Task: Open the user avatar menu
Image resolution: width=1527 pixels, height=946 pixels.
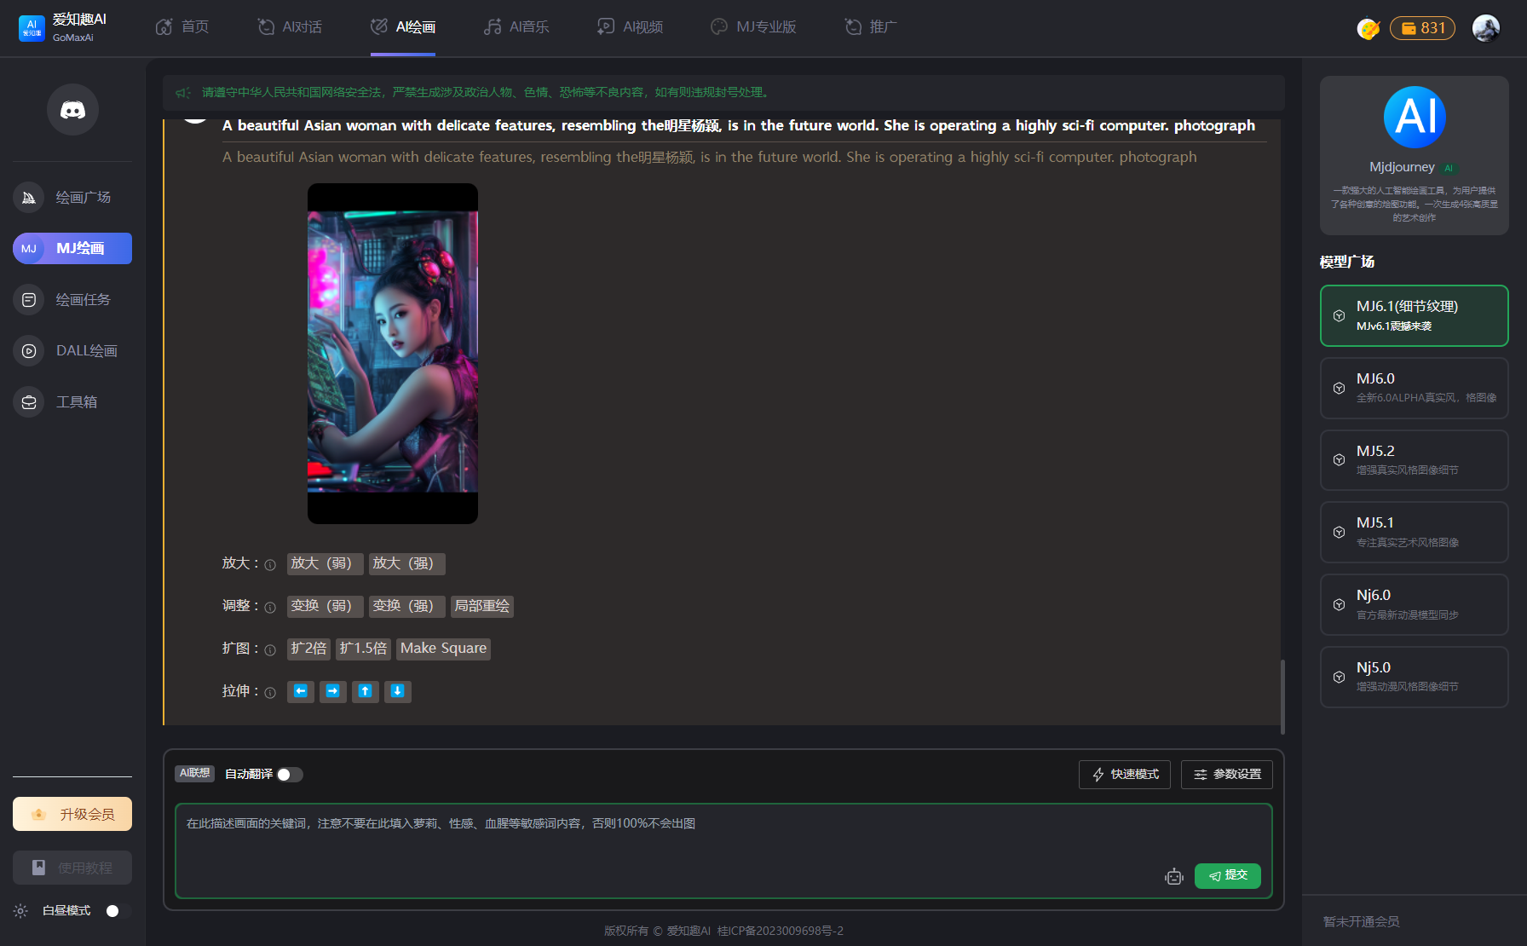Action: (1486, 28)
